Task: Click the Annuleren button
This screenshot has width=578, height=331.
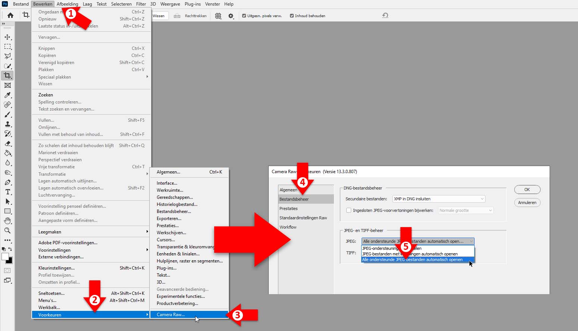Action: (527, 203)
